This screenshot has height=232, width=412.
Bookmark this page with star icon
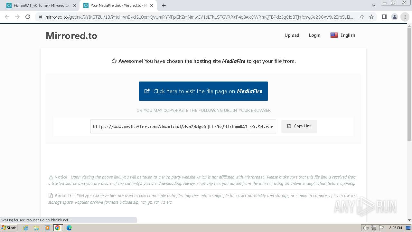coord(371,17)
